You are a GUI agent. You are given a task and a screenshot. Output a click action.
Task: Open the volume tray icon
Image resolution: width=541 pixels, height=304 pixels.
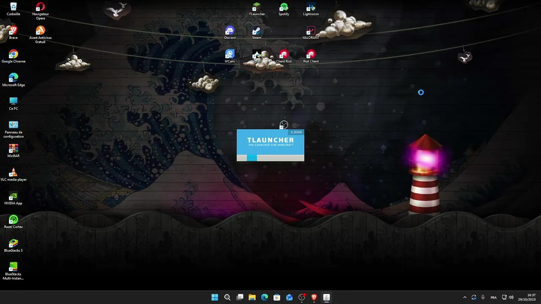coord(511,297)
